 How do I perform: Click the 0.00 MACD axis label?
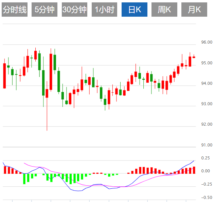pyautogui.click(x=205, y=171)
